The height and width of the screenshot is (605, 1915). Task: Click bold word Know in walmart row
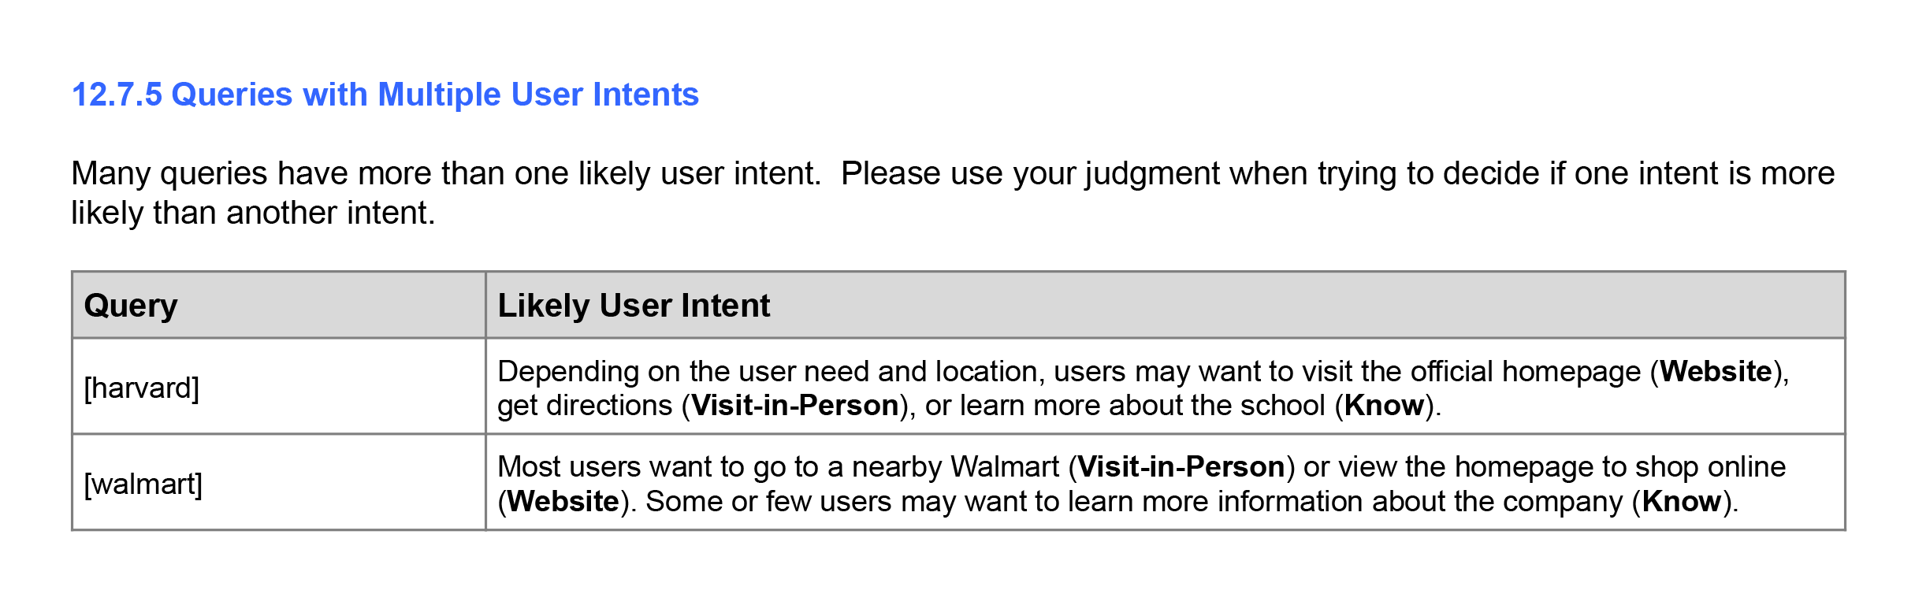(1681, 502)
